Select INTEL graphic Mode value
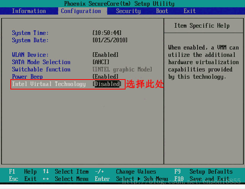This screenshot has width=245, height=189. tap(122, 69)
